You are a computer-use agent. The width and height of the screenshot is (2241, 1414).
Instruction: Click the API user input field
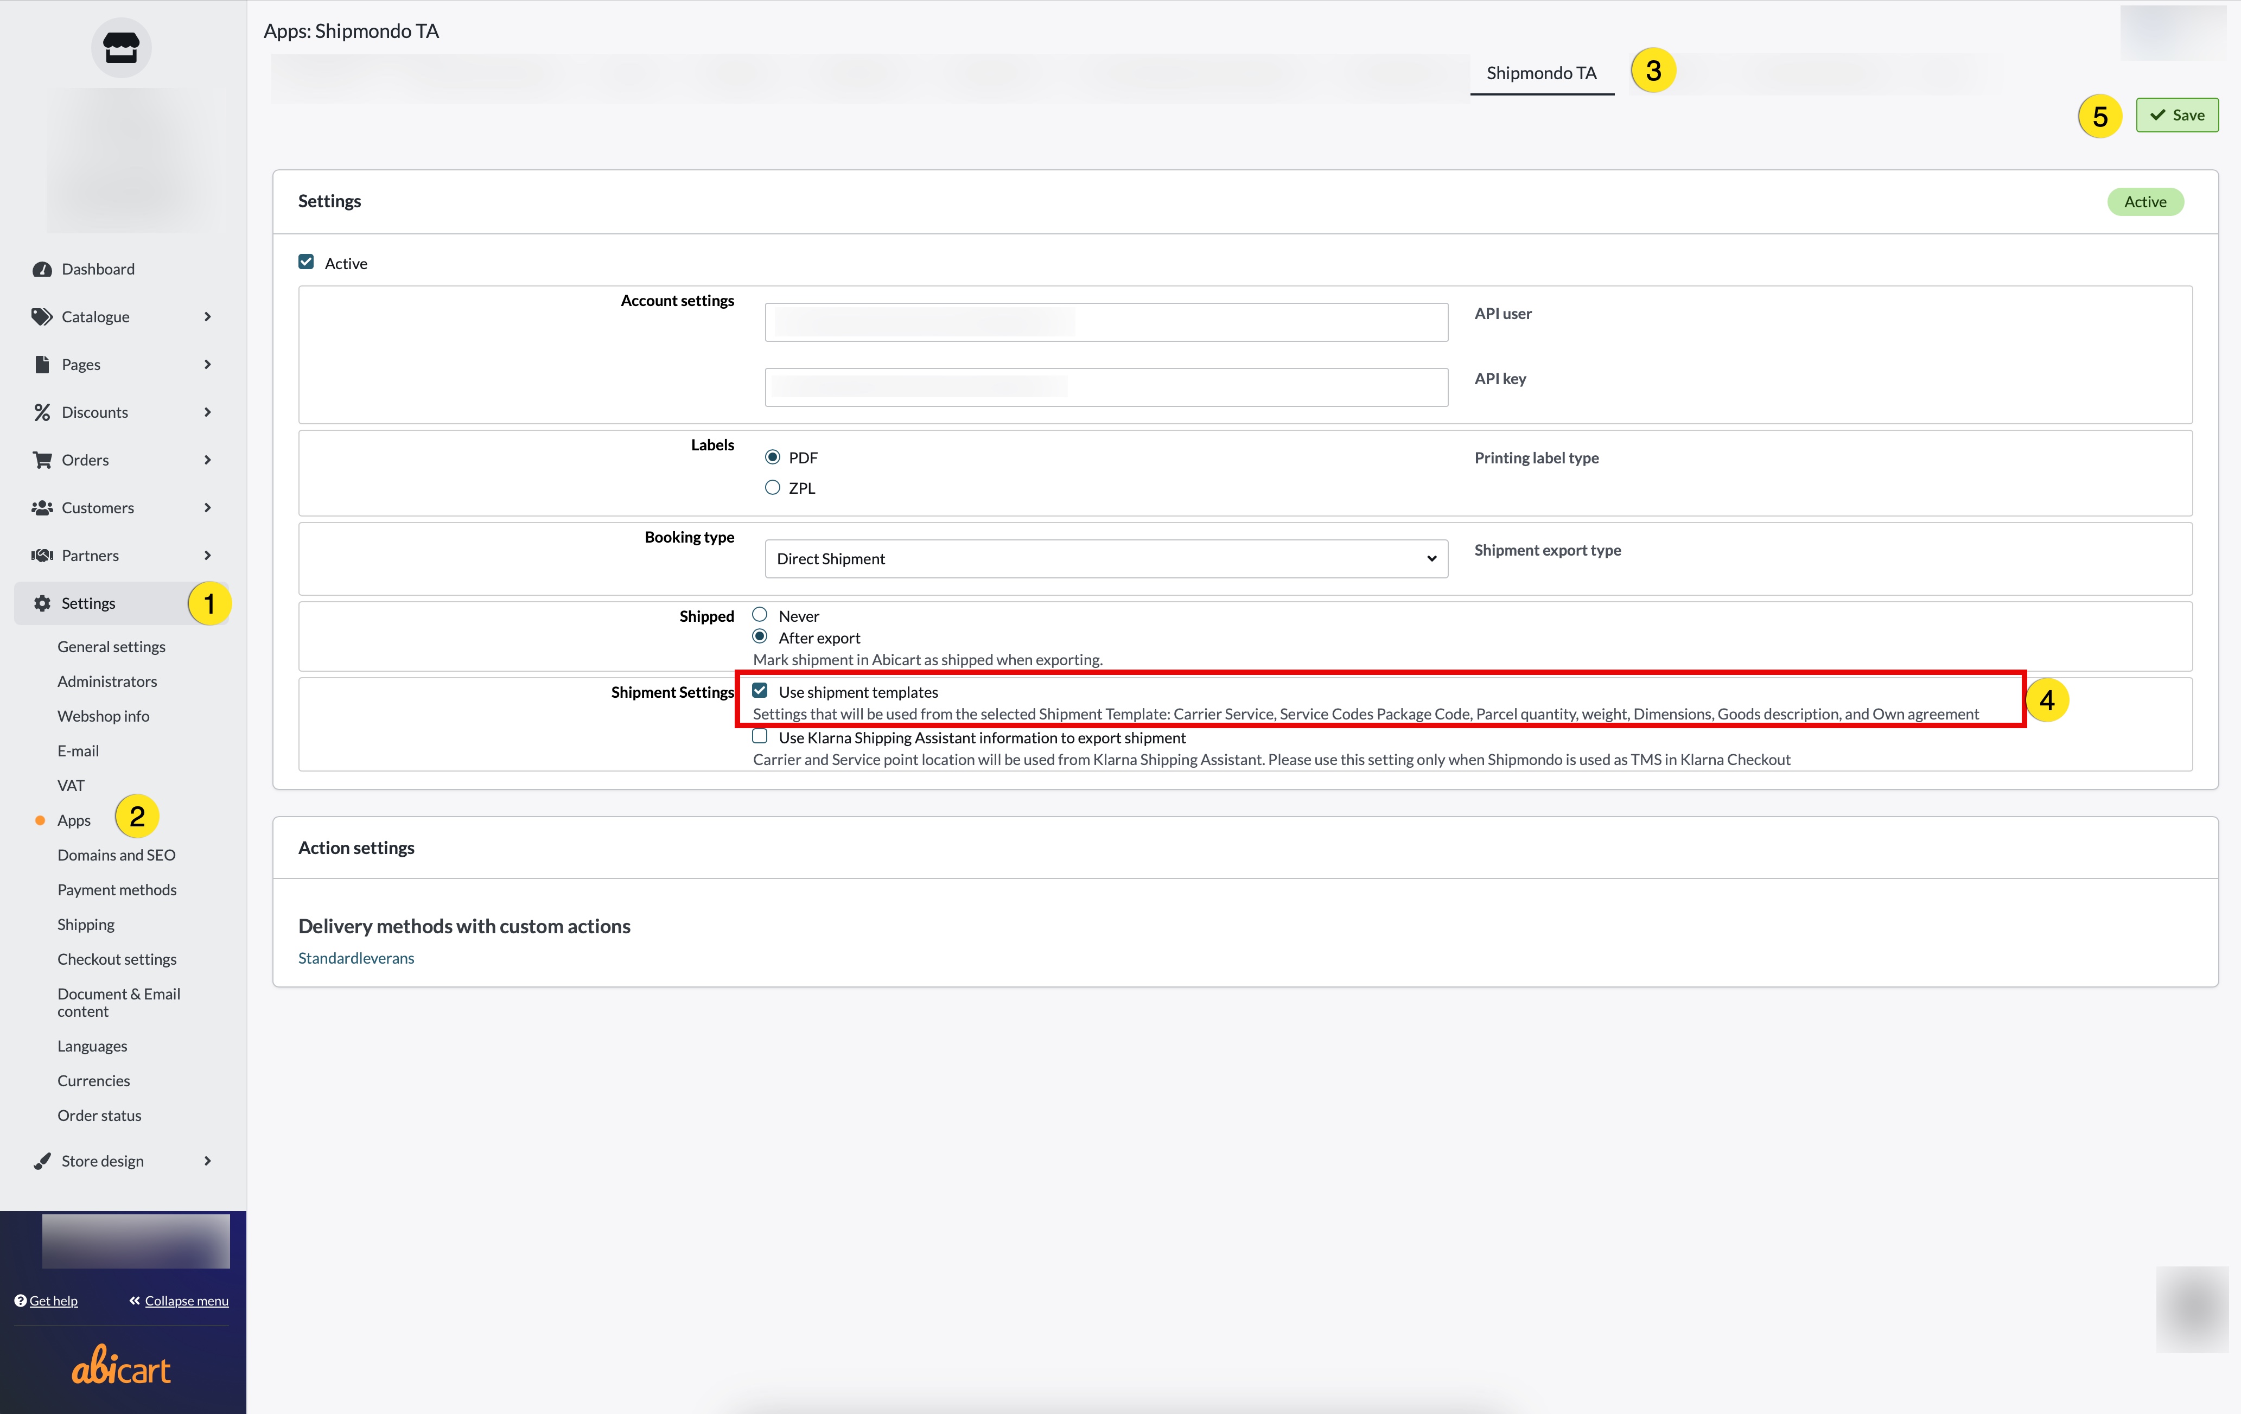(x=1106, y=322)
